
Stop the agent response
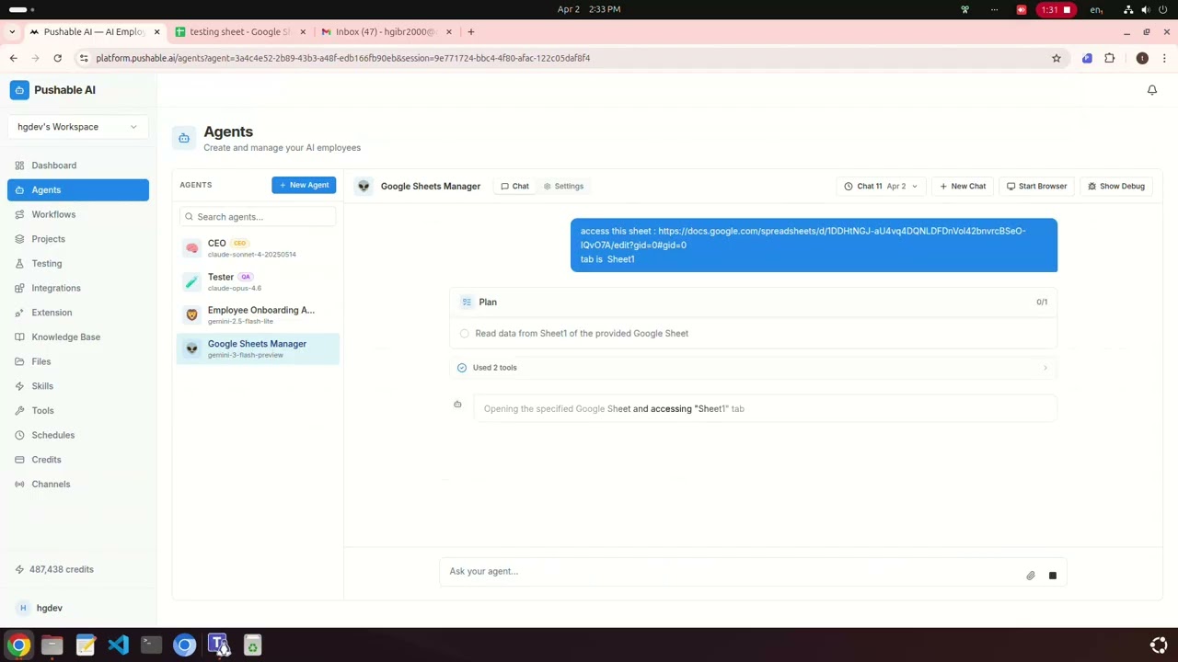point(1053,576)
